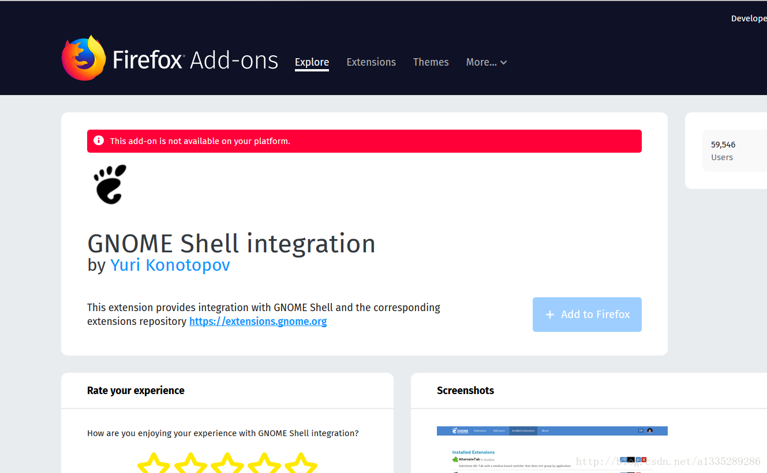
Task: Click the plus icon on Add to Firefox
Action: [x=550, y=315]
